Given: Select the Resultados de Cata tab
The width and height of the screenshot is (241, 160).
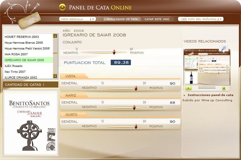Looking at the screenshot, I should click(122, 19).
